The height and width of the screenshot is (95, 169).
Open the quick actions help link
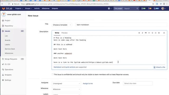coord(70,67)
